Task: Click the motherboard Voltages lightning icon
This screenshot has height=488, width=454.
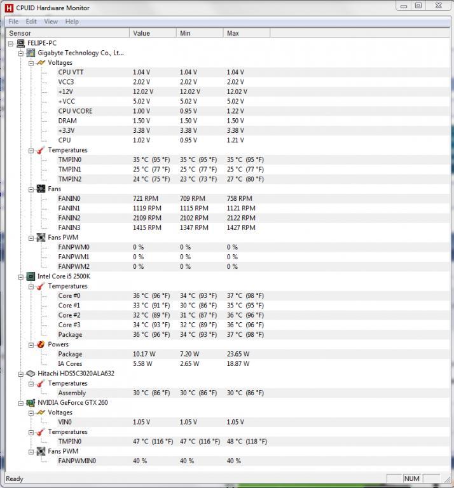Action: [41, 62]
